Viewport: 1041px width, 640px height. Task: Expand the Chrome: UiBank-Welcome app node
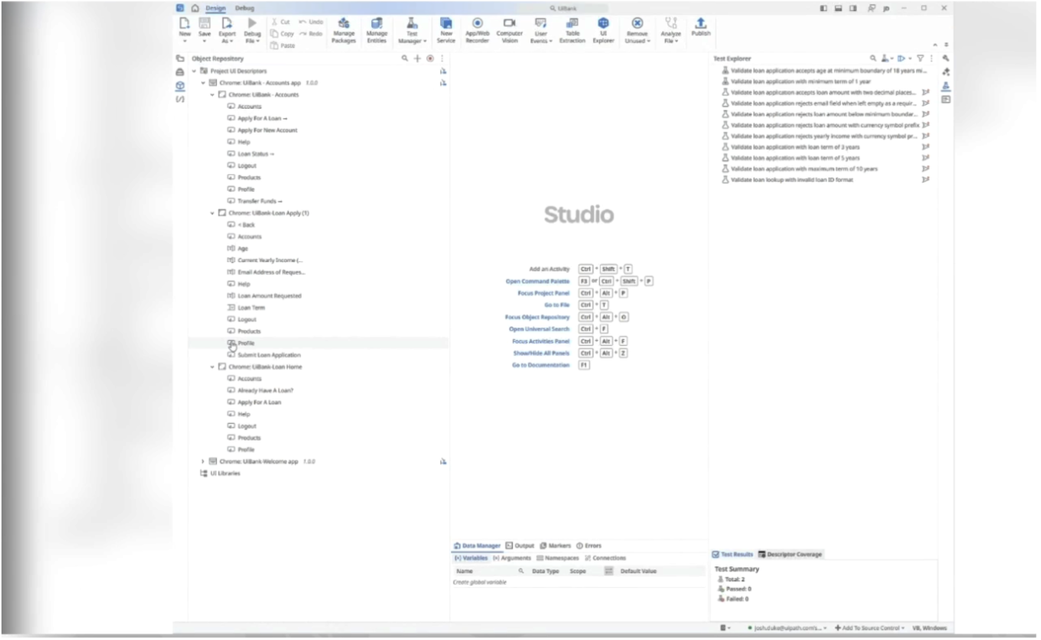point(203,462)
